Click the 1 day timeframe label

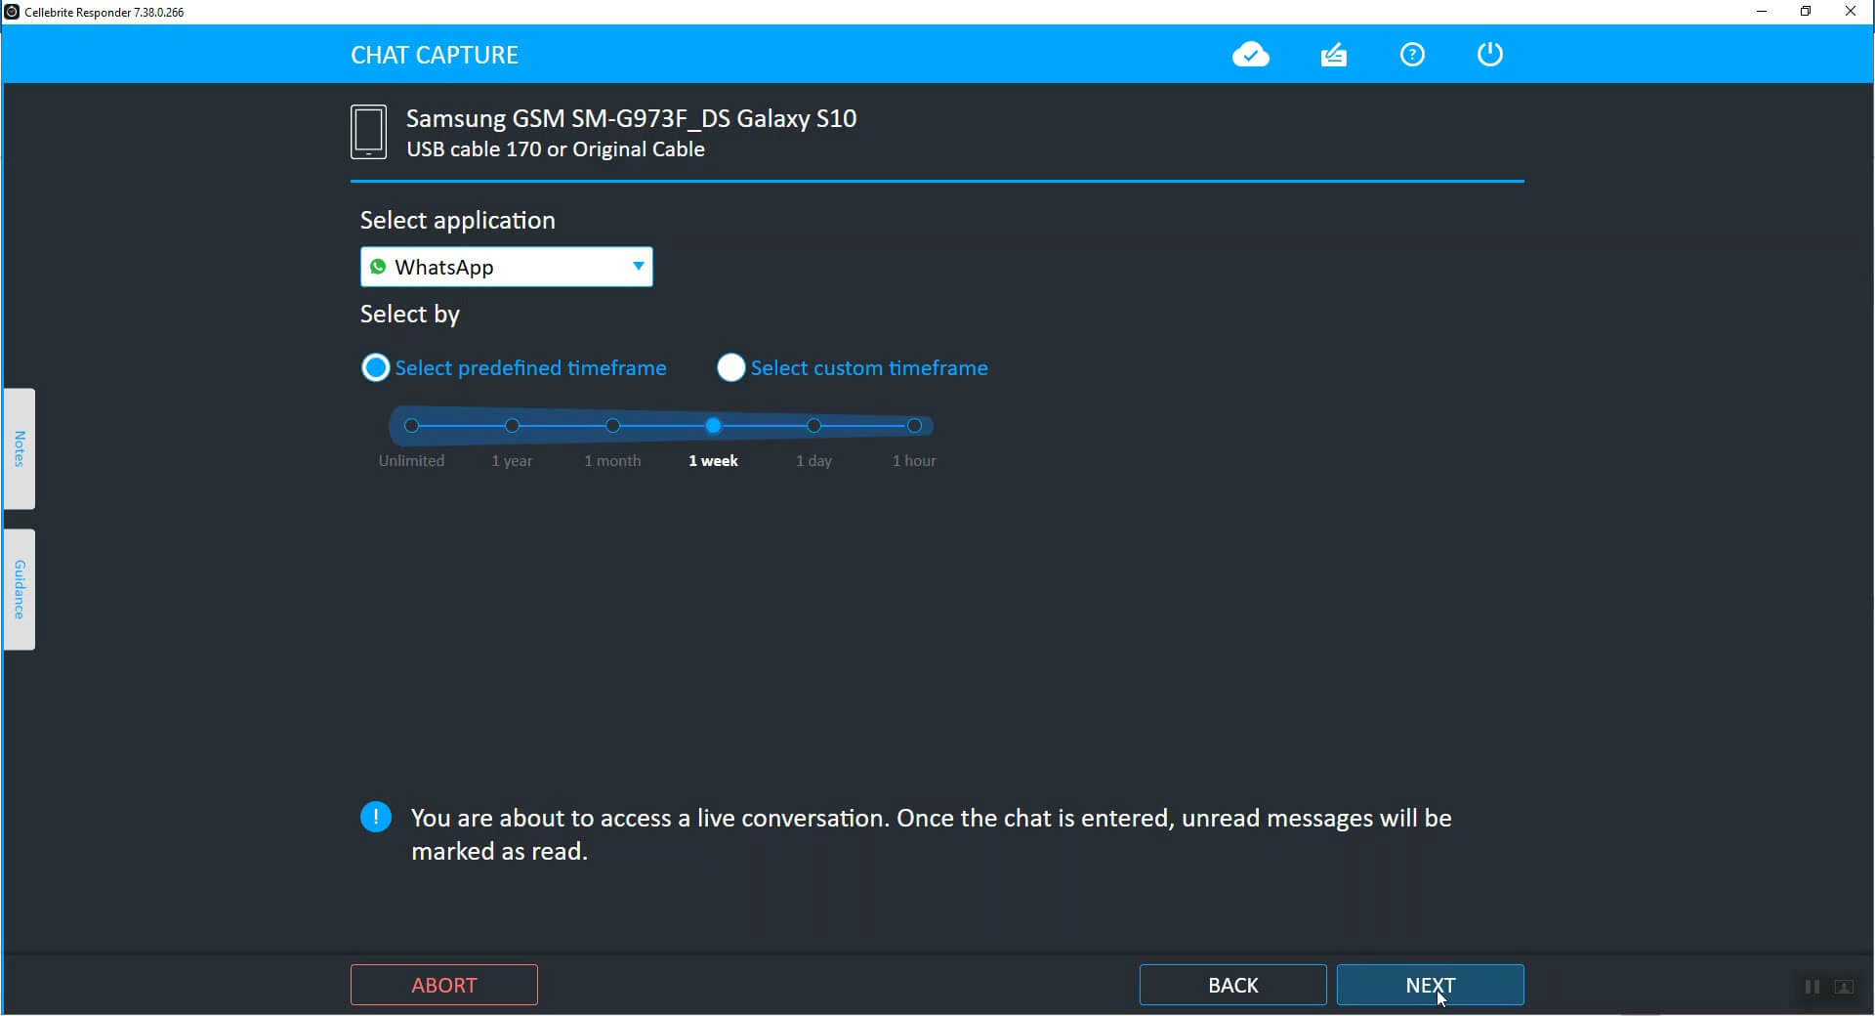click(813, 460)
